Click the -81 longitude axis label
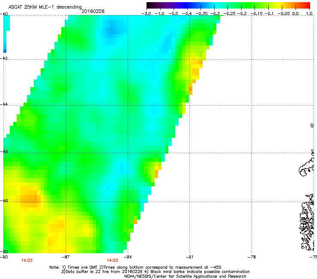The image size is (317, 279). (x=189, y=257)
